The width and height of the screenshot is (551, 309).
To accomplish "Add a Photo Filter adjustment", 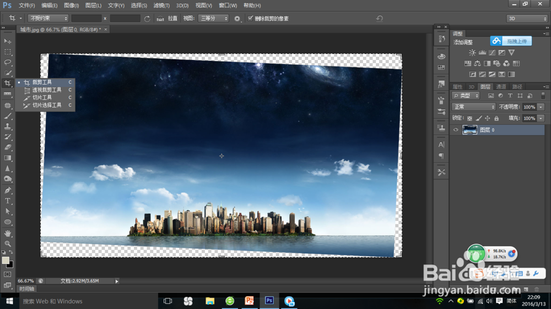I will [x=496, y=63].
